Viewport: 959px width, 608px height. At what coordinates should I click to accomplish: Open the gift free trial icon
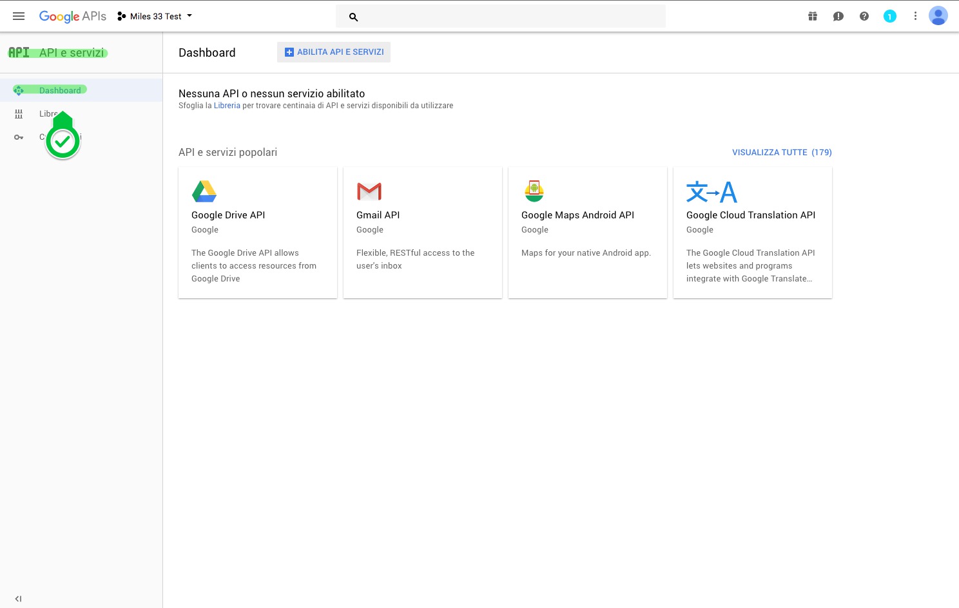[813, 16]
